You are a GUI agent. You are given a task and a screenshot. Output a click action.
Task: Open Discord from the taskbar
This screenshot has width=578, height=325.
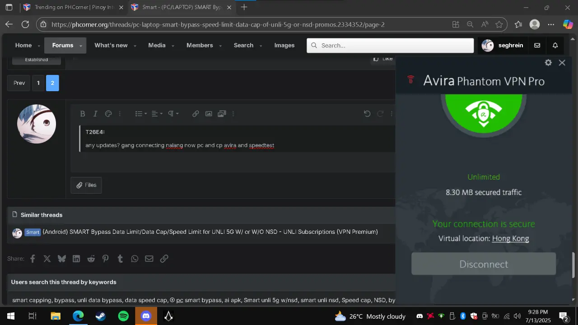click(x=146, y=316)
